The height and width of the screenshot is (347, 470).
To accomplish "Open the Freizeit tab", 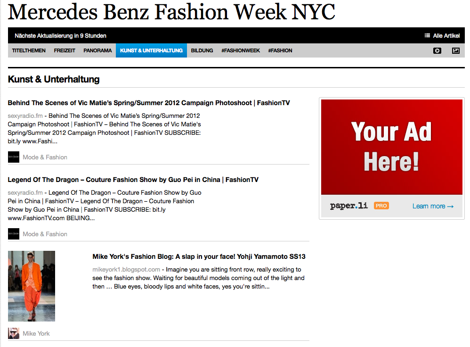I will tap(65, 50).
